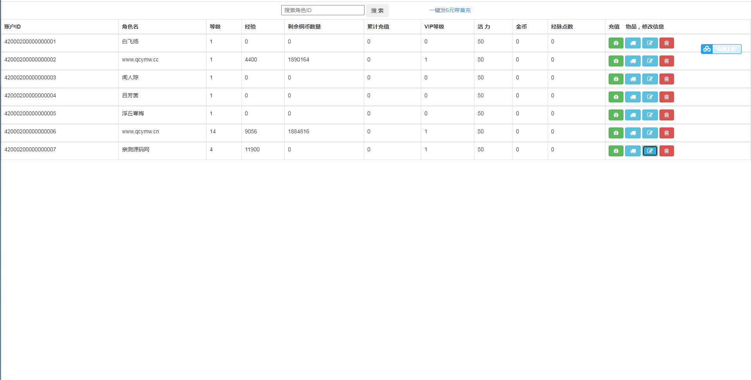
Task: Click the truck items icon for www.qcymw.cc
Action: tap(632, 61)
